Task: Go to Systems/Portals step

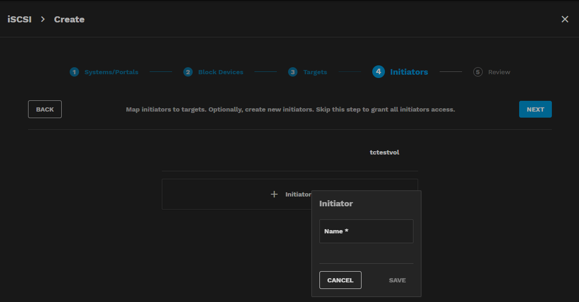Action: click(x=111, y=72)
